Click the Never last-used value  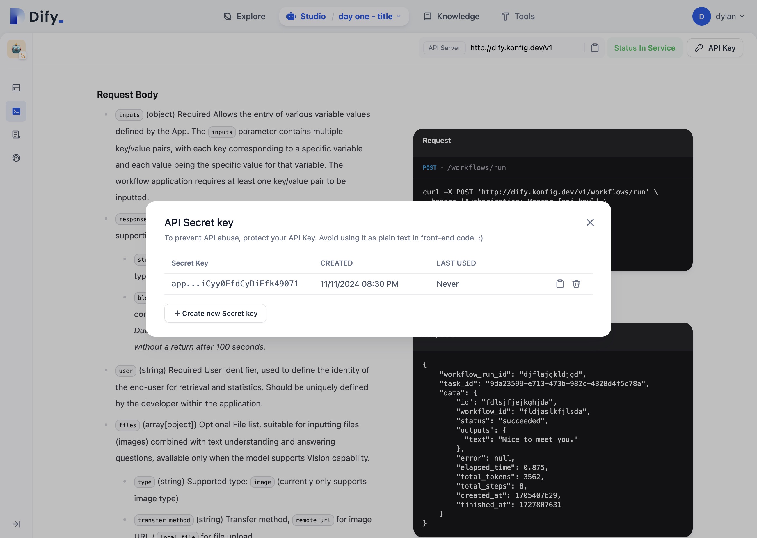(x=447, y=284)
